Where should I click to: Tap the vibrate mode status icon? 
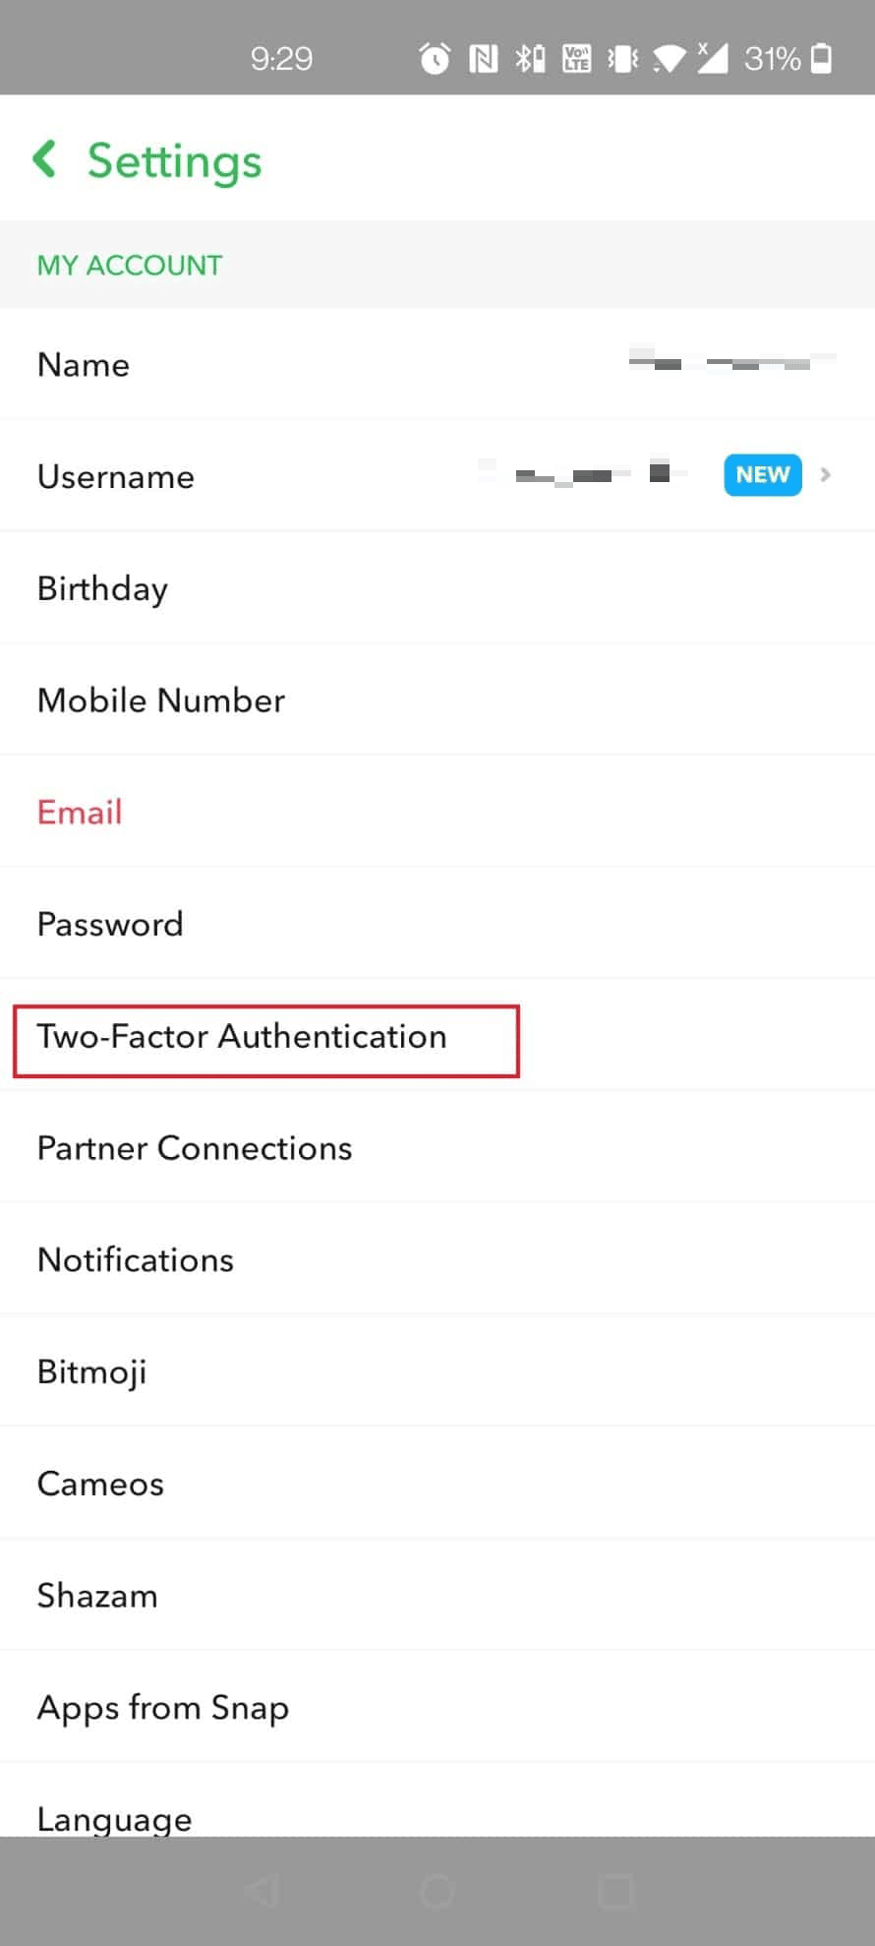(622, 59)
